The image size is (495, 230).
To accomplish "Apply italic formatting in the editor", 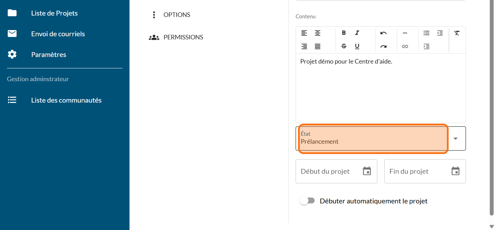I will coord(357,33).
